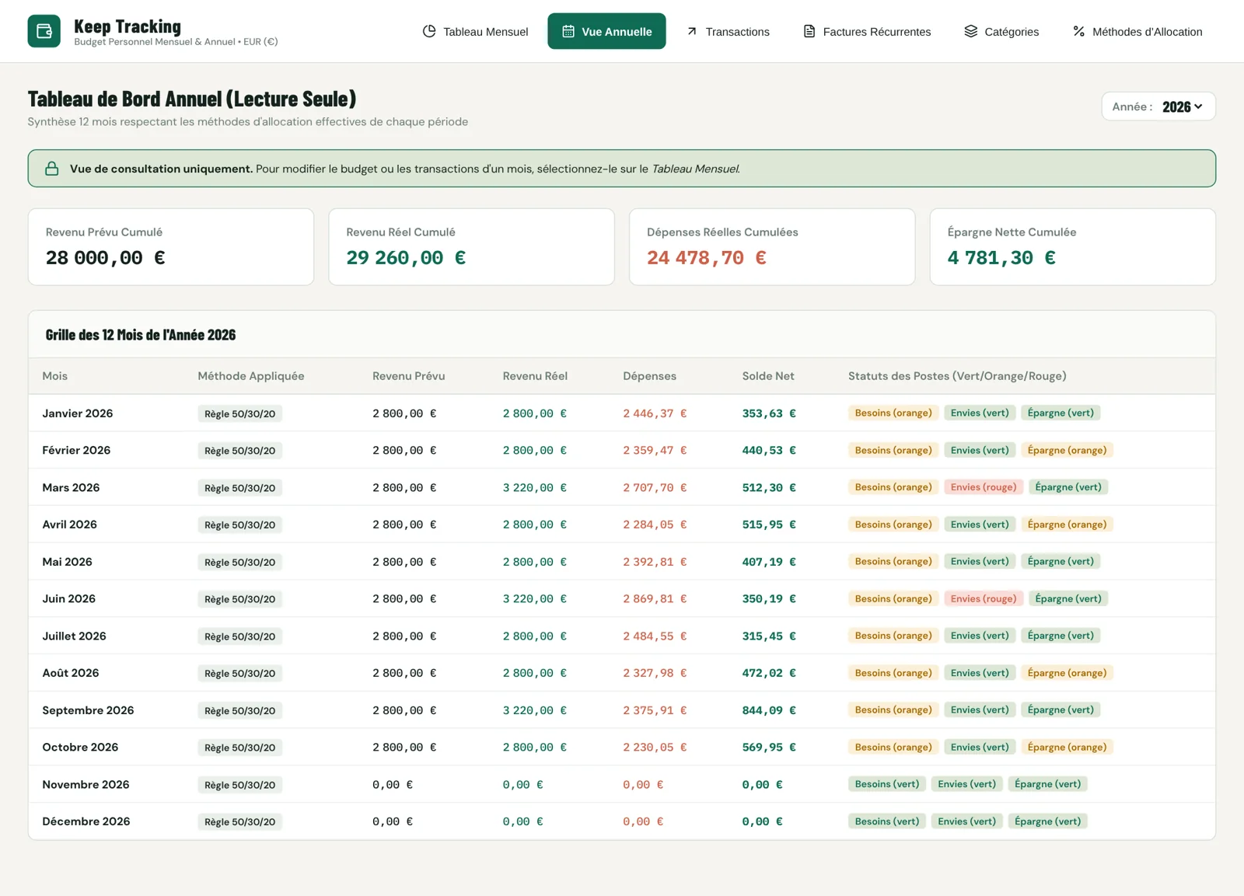The width and height of the screenshot is (1244, 896).
Task: Click the Juin 2026 revenu réel 3 220,00 €
Action: 535,599
